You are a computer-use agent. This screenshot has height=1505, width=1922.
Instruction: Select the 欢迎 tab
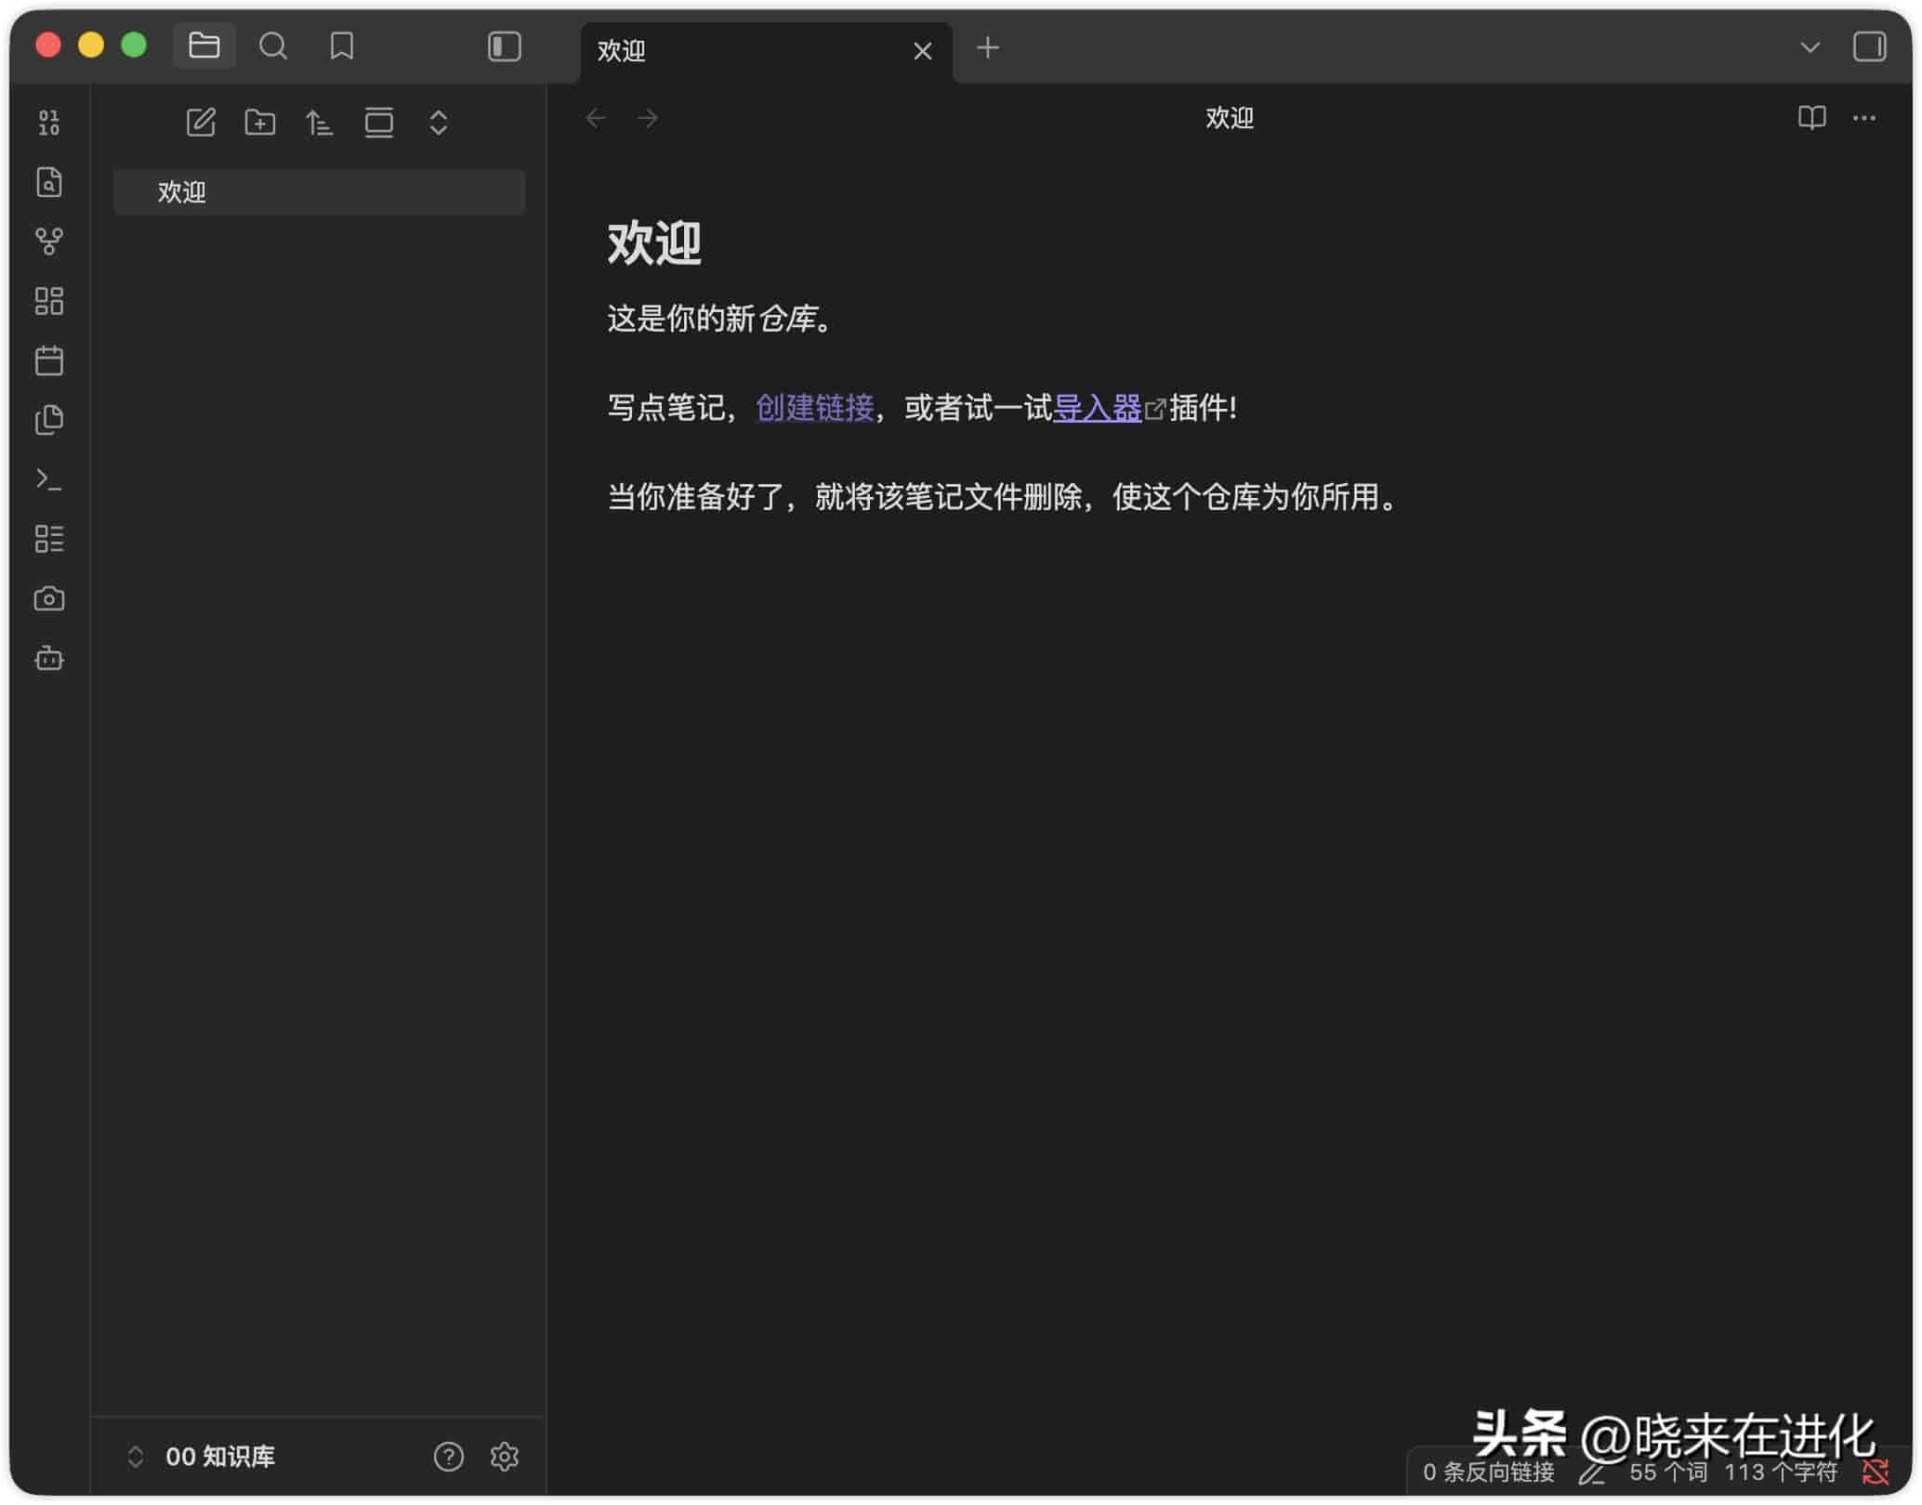(766, 52)
